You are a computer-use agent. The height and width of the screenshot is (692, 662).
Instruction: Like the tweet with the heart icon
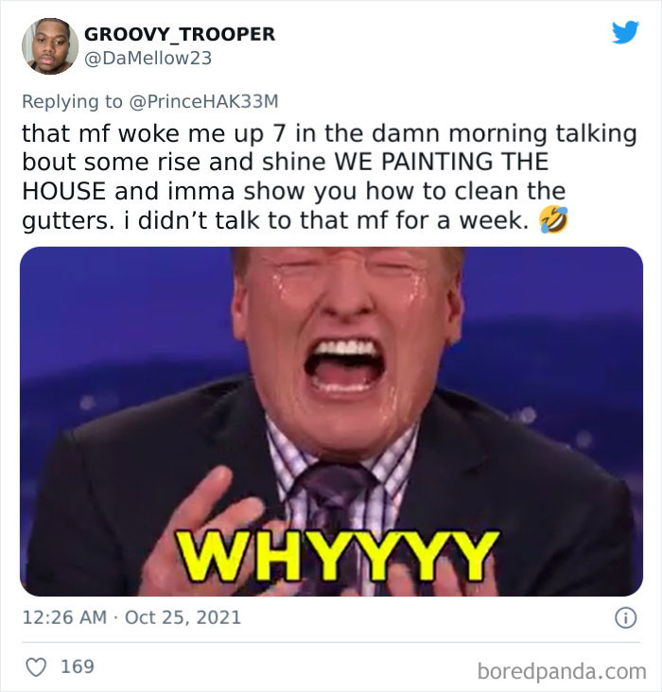tap(36, 666)
